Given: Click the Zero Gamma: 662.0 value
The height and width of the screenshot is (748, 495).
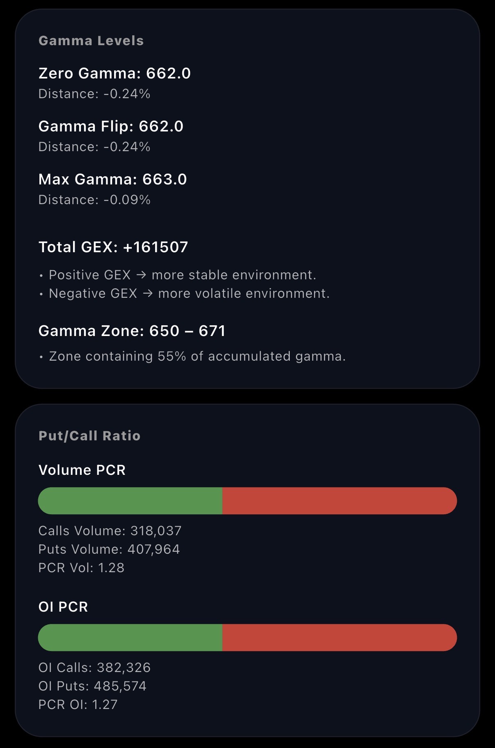Looking at the screenshot, I should click(115, 74).
